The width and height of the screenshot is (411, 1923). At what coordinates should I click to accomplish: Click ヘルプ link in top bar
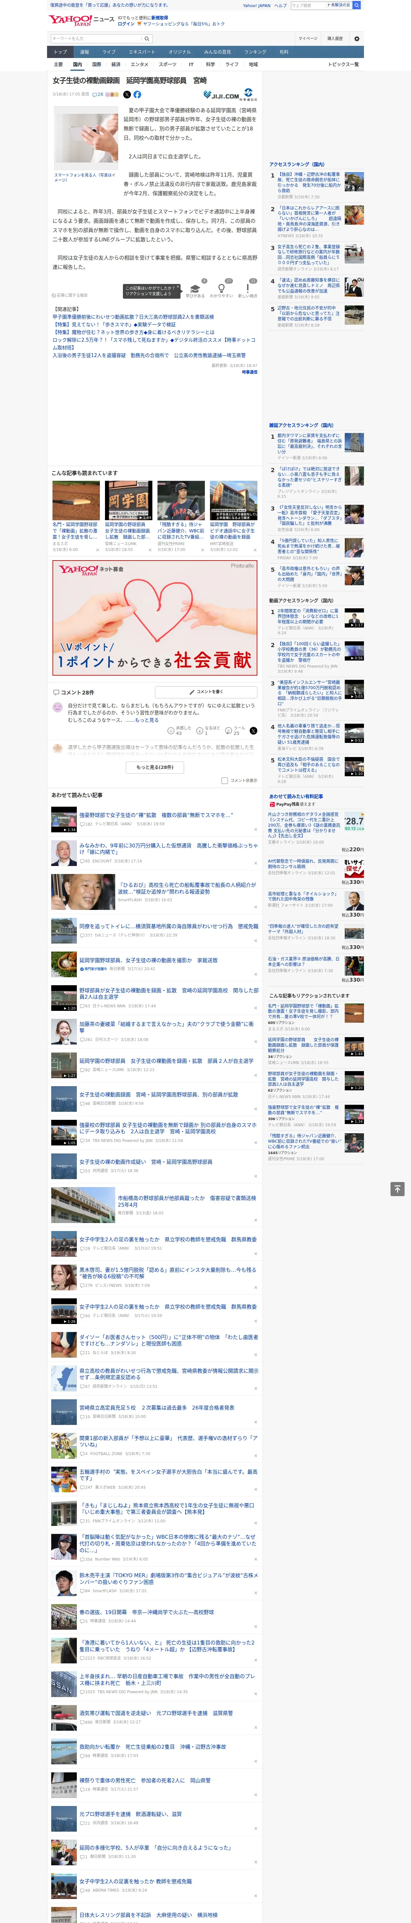point(280,5)
